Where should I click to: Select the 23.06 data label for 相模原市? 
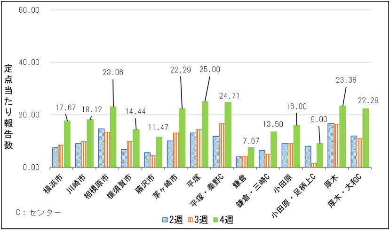point(113,73)
